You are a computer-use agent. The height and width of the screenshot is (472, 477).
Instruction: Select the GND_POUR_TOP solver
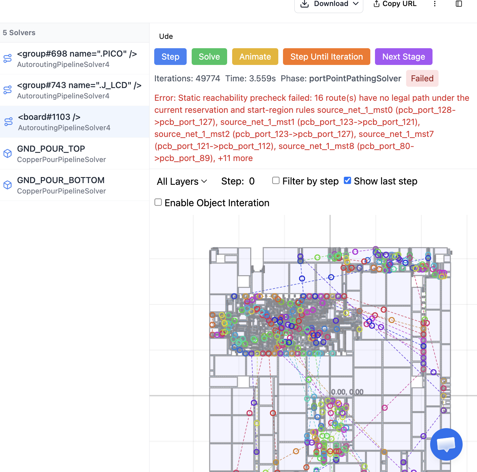75,154
